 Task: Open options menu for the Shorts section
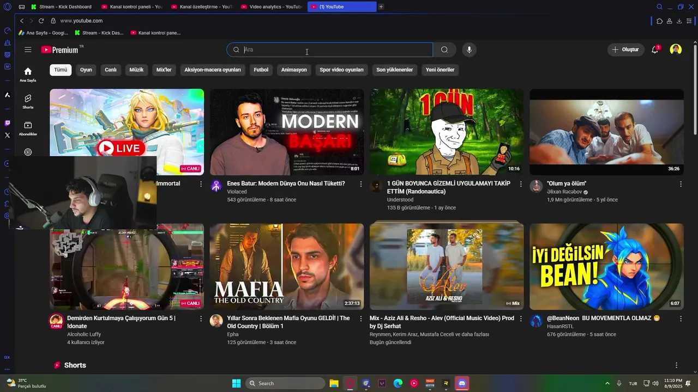676,365
